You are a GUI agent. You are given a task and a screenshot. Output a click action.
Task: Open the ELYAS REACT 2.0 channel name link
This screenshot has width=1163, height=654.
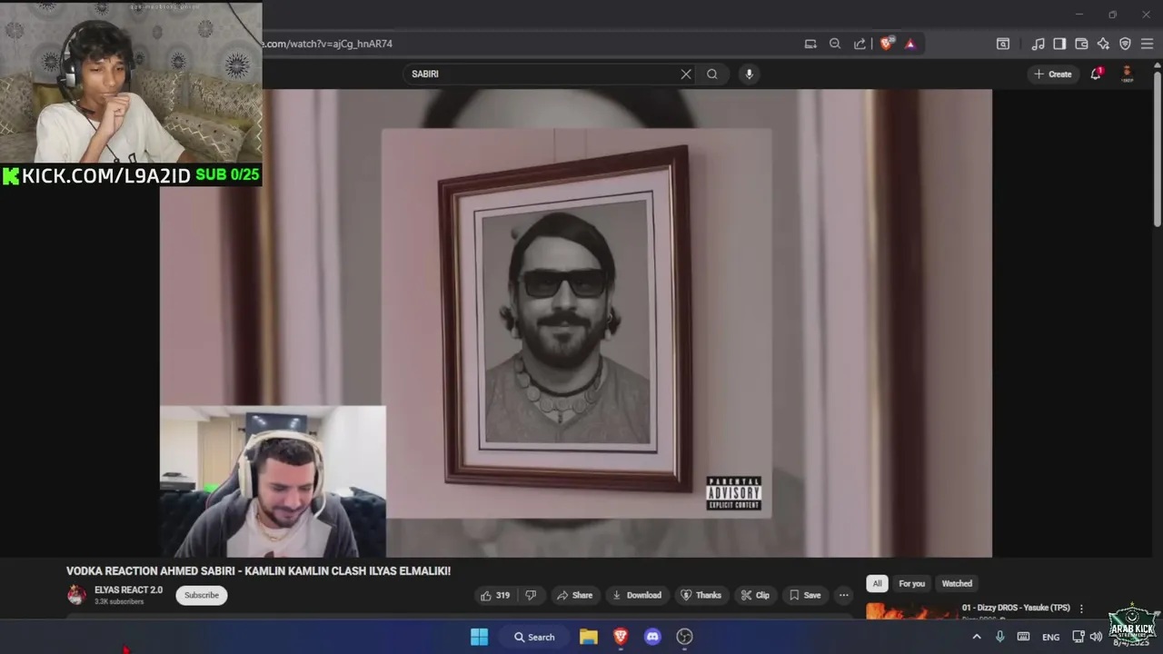(x=128, y=590)
